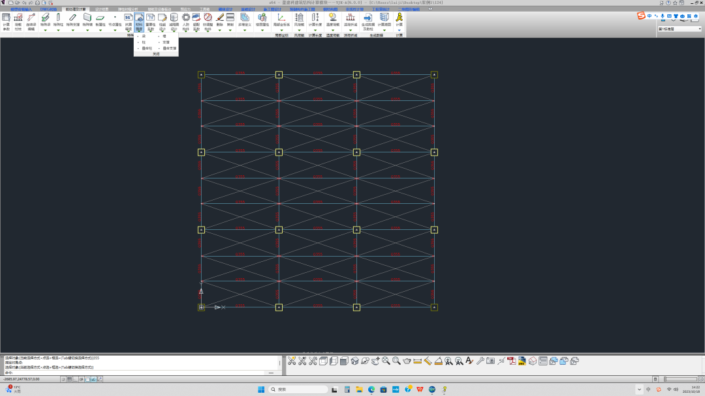Image resolution: width=705 pixels, height=396 pixels.
Task: Click the 材料强度 material strength icon
Action: tap(139, 22)
